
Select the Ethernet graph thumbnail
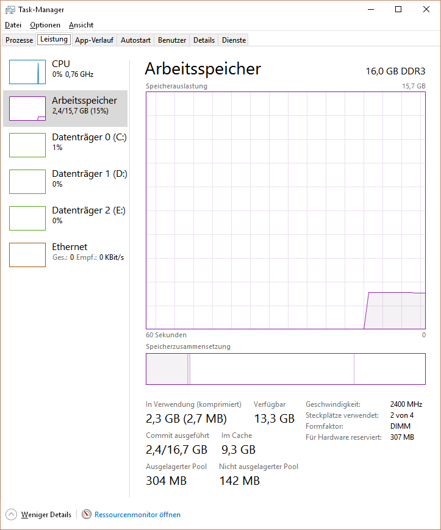pos(27,255)
